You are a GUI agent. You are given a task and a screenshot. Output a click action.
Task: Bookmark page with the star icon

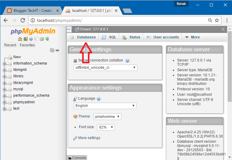pos(217,20)
